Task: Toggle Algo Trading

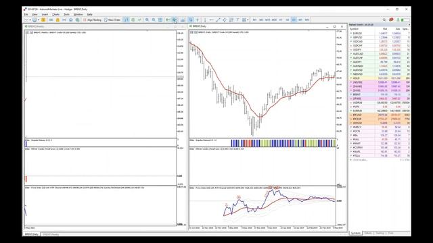Action: (92, 20)
